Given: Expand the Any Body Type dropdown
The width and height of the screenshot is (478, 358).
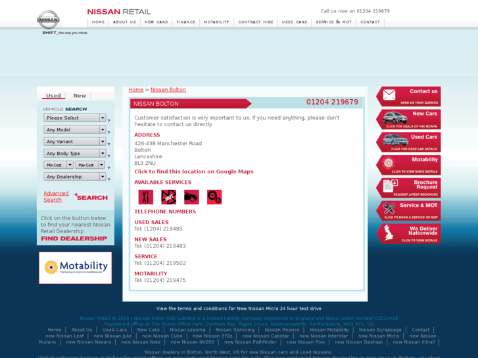Looking at the screenshot, I should tap(75, 153).
